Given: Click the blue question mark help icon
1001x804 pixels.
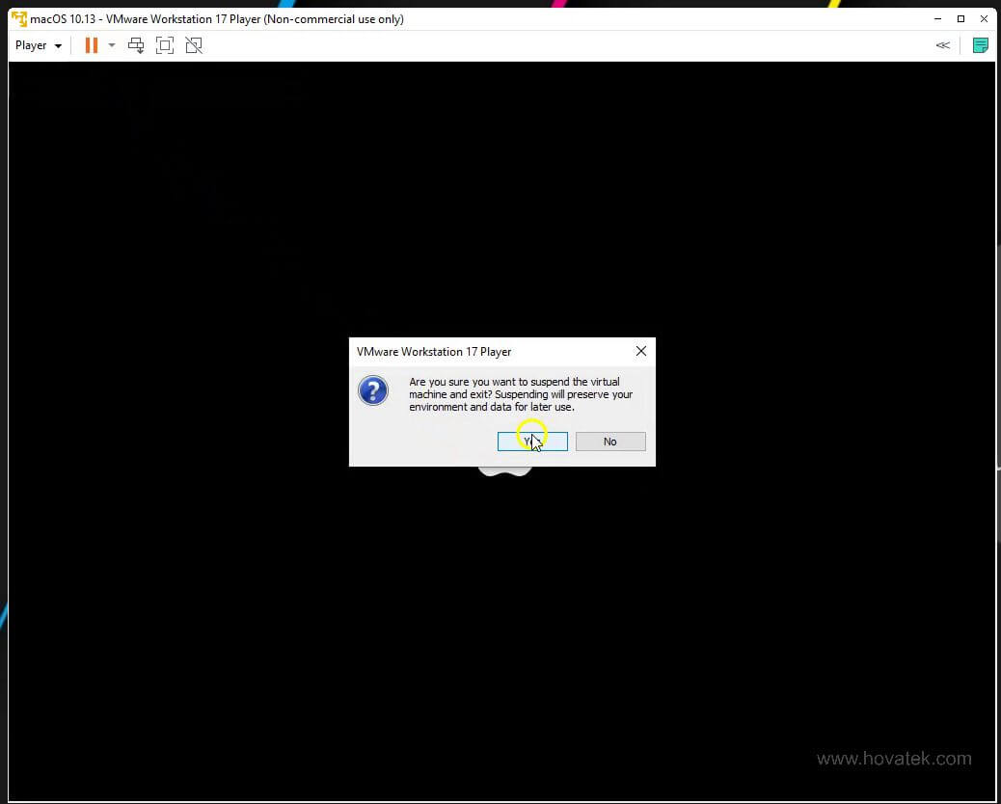Looking at the screenshot, I should pos(373,390).
